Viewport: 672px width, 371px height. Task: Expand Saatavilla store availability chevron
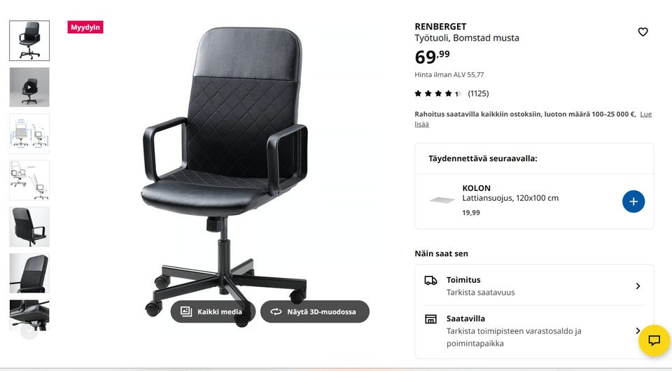coord(638,330)
